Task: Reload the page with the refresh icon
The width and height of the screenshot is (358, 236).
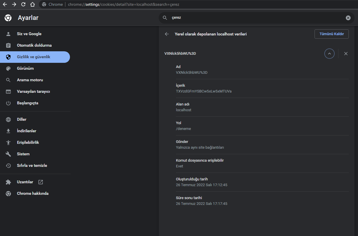Action: click(23, 4)
